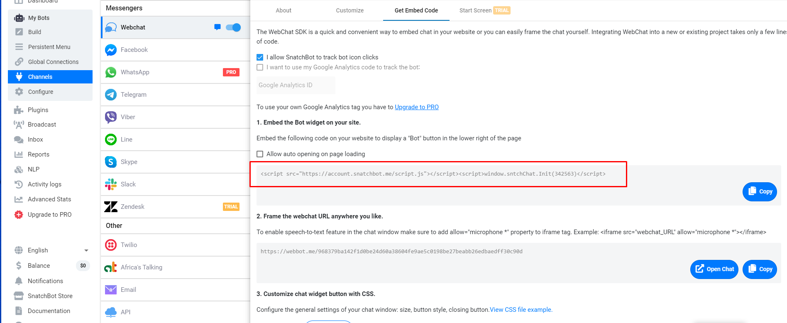
Task: Open the About tab
Action: (284, 10)
